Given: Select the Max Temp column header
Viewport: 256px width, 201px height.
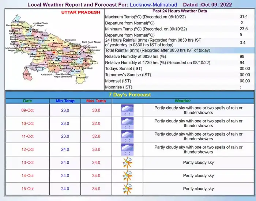Looking at the screenshot, I should click(96, 101).
